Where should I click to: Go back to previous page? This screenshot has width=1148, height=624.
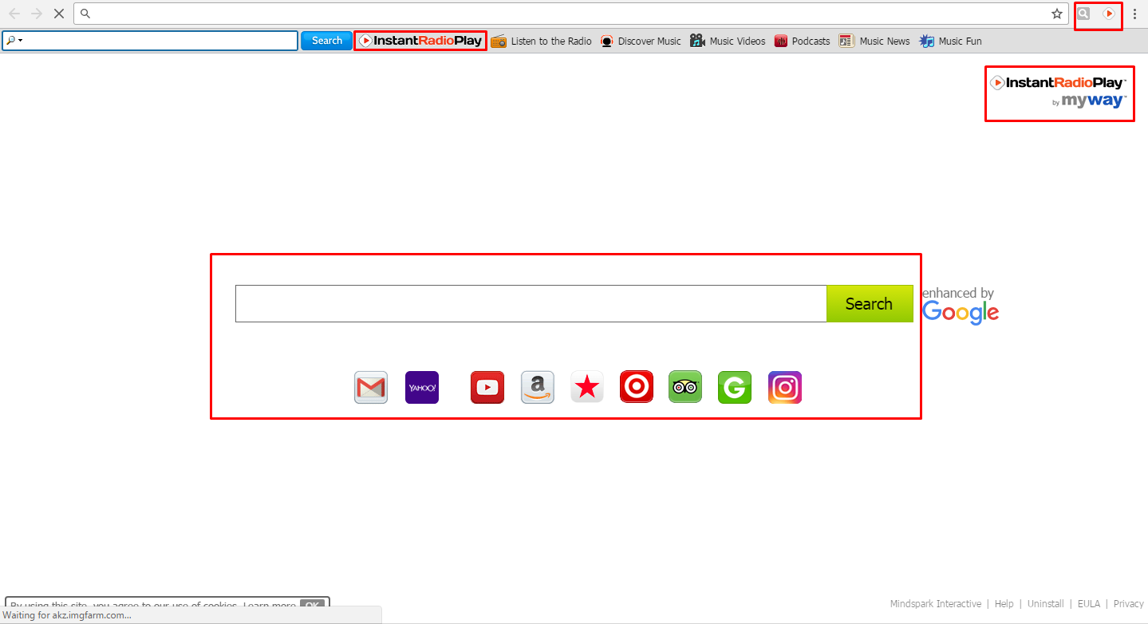pos(14,14)
